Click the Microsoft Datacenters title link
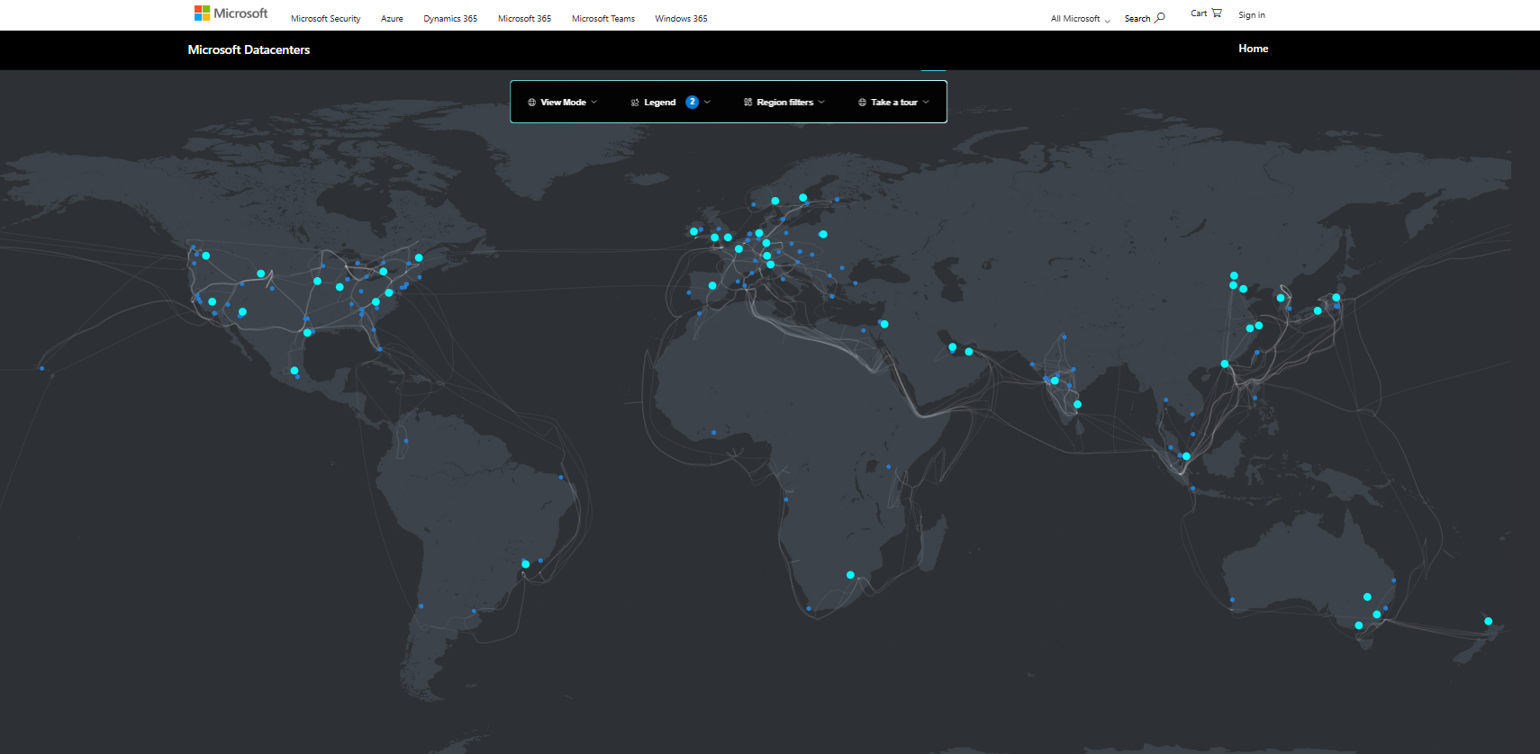This screenshot has height=754, width=1540. pos(249,50)
